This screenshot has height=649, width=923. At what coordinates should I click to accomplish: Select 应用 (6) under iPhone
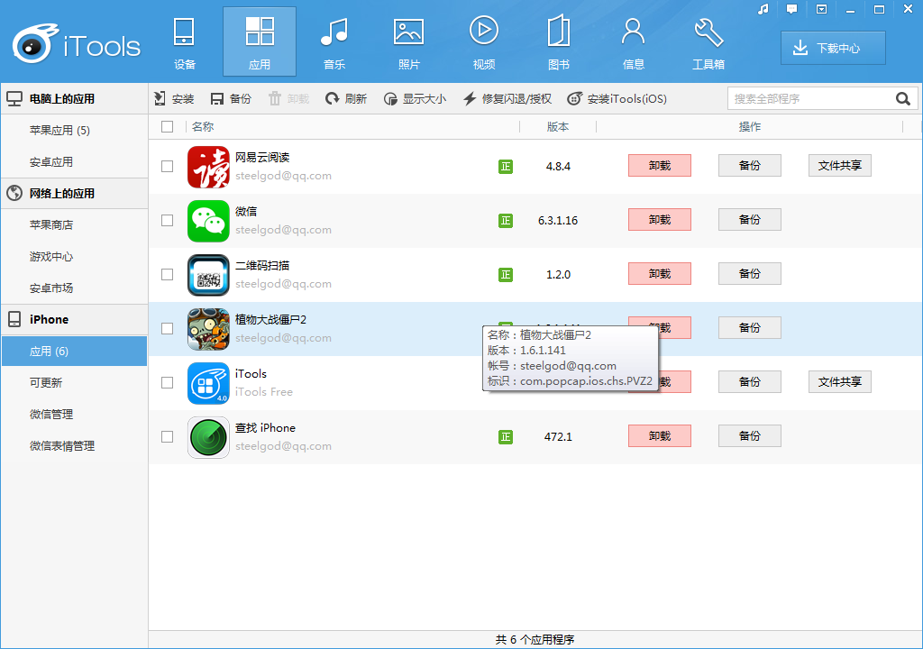click(74, 352)
